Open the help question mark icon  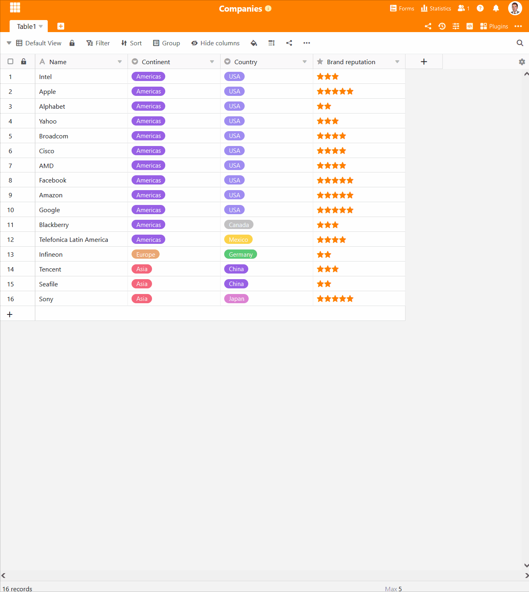[x=480, y=8]
